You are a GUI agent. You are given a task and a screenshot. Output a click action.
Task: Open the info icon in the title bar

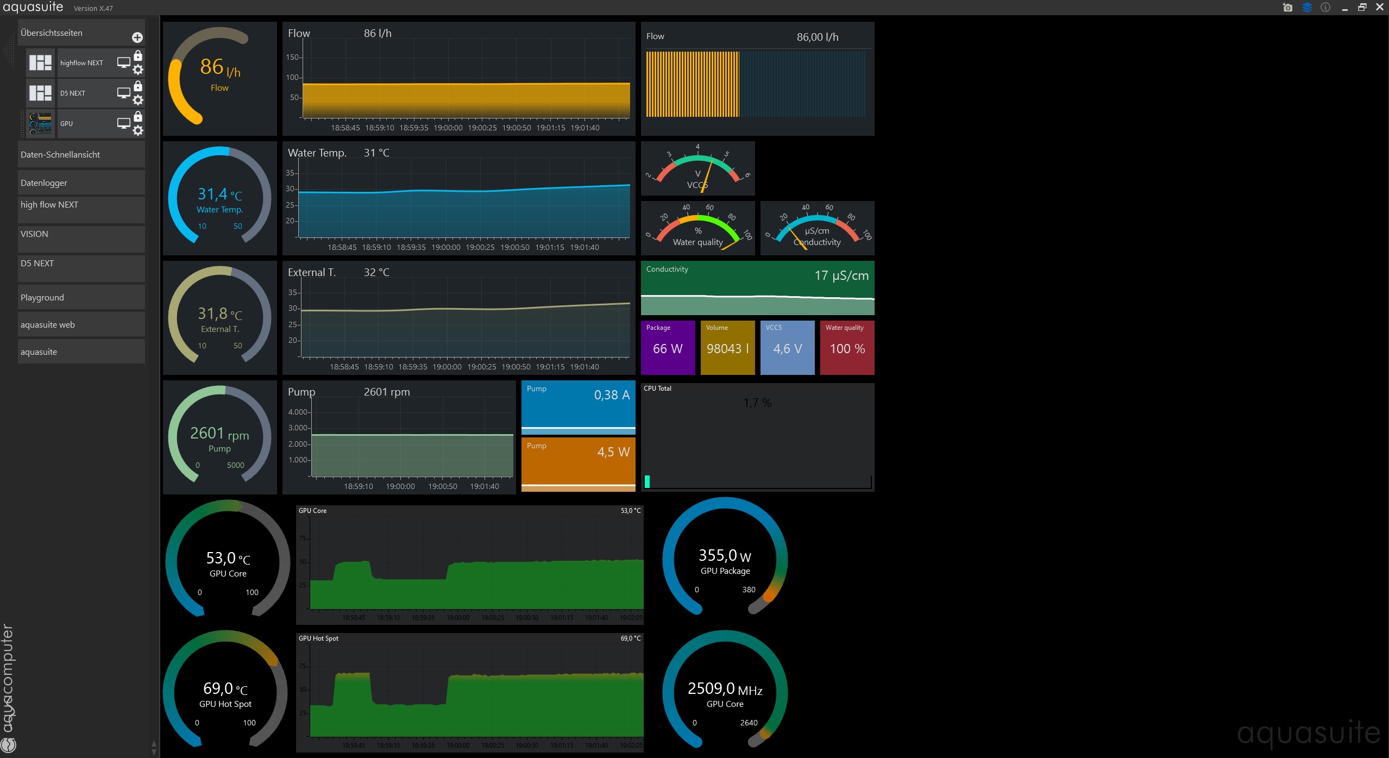1325,8
